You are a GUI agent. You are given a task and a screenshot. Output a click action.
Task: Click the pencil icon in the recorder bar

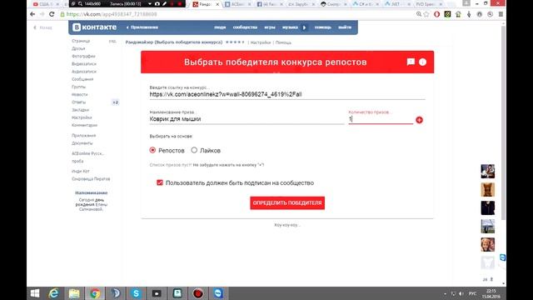pos(165,3)
